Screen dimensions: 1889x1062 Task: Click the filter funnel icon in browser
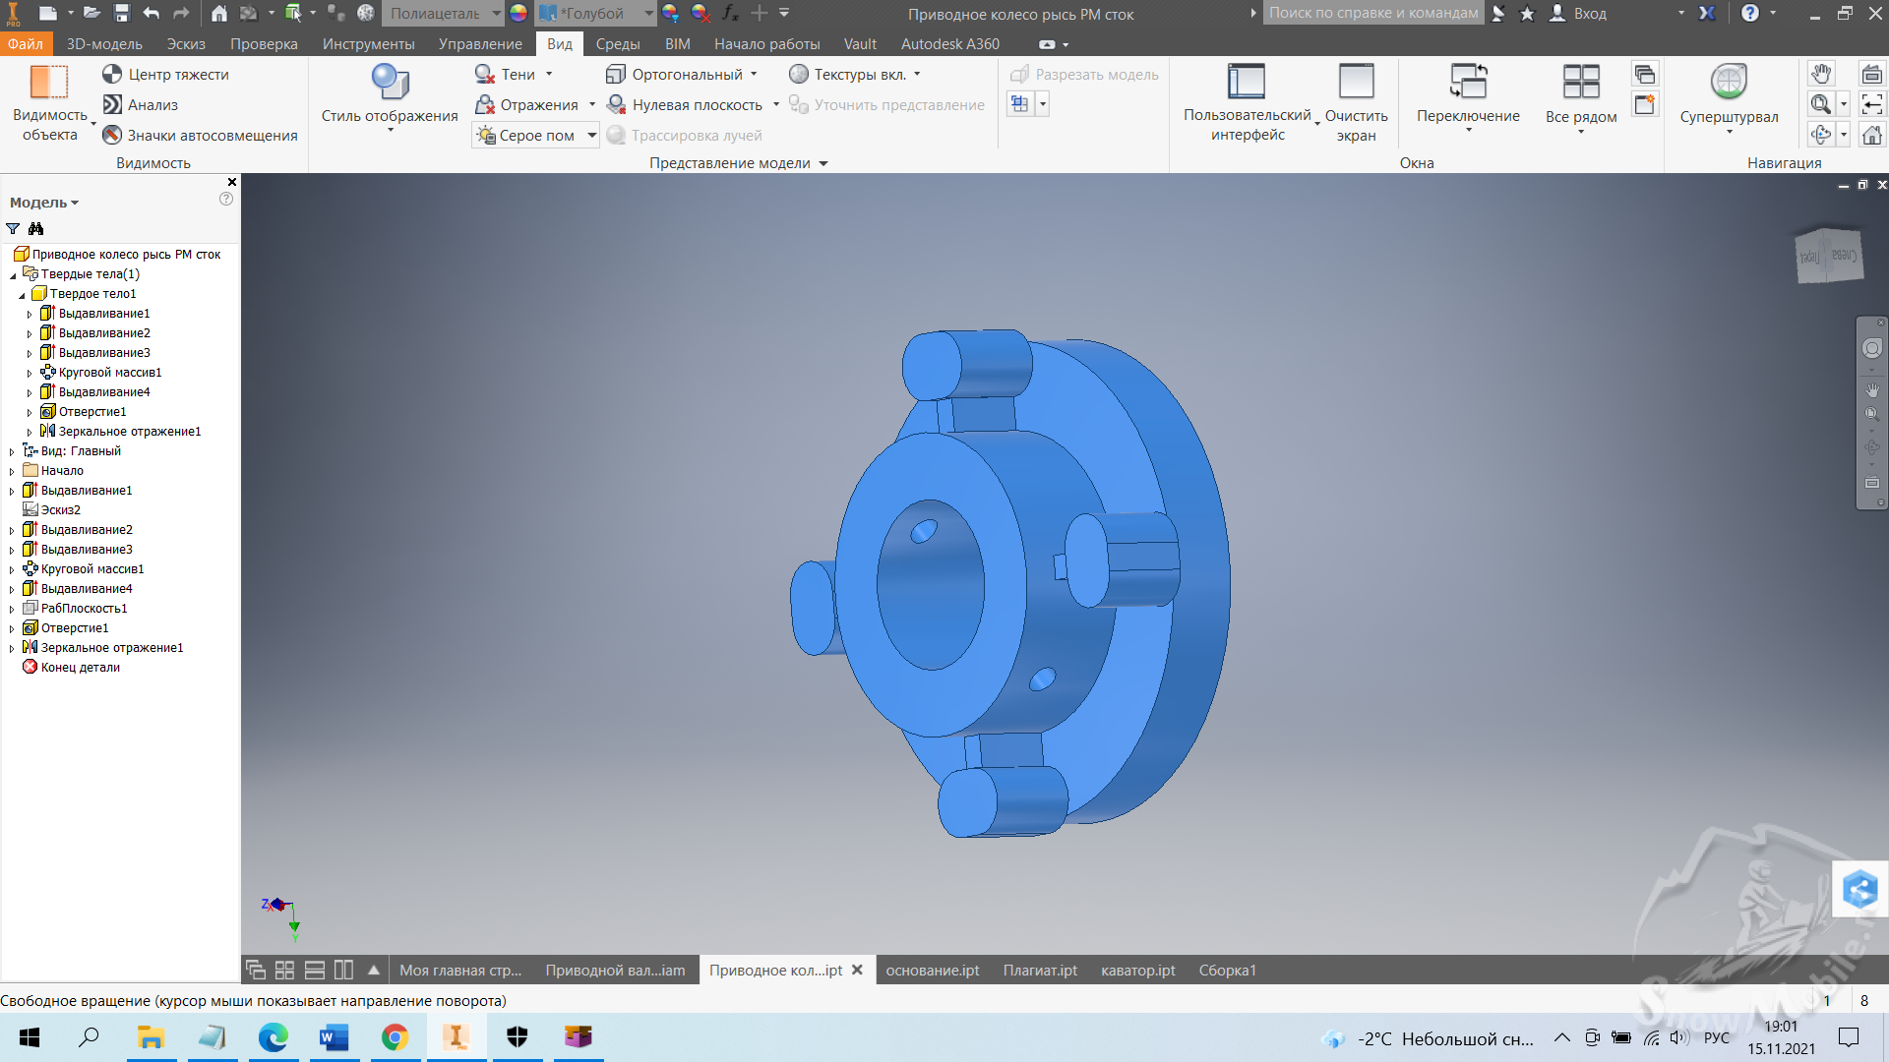[x=13, y=229]
